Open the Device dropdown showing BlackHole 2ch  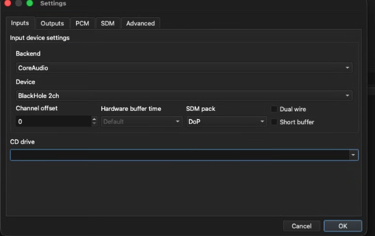pyautogui.click(x=184, y=96)
